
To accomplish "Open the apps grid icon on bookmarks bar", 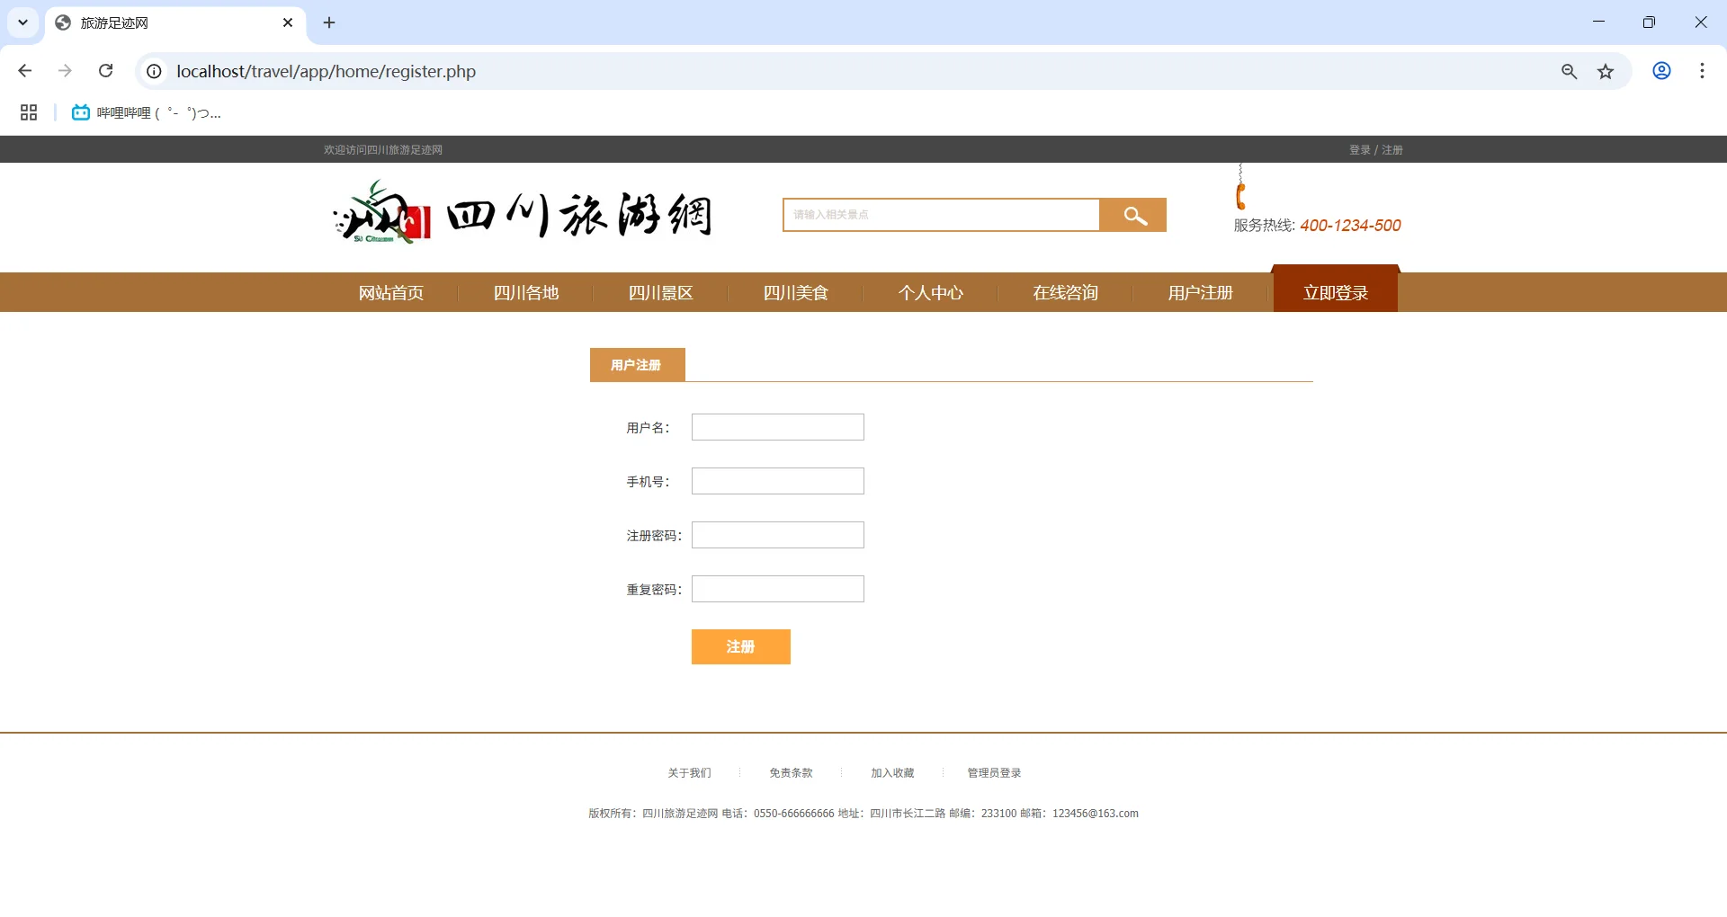I will pos(28,111).
